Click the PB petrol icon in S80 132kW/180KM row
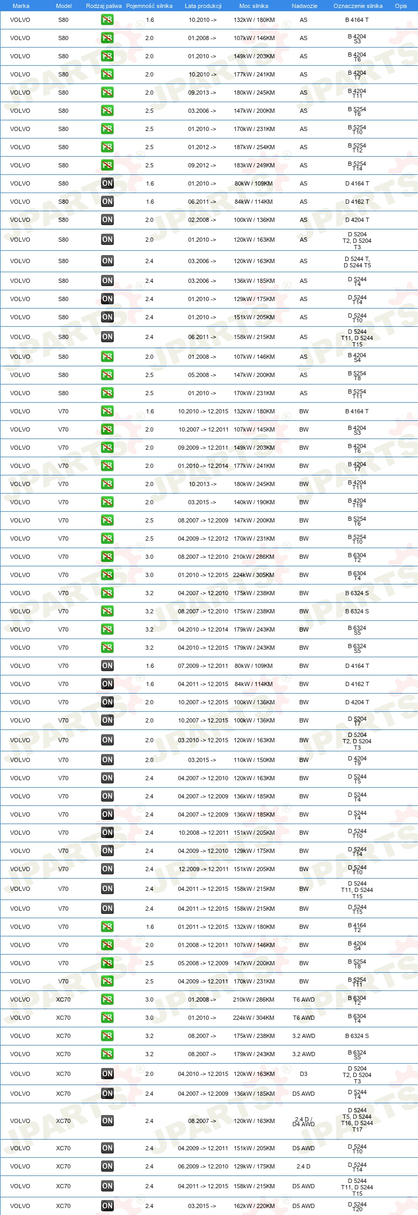418x1215 pixels. 107,20
